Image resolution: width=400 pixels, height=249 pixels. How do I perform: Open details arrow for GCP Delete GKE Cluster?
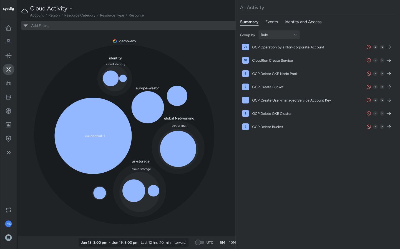click(389, 113)
